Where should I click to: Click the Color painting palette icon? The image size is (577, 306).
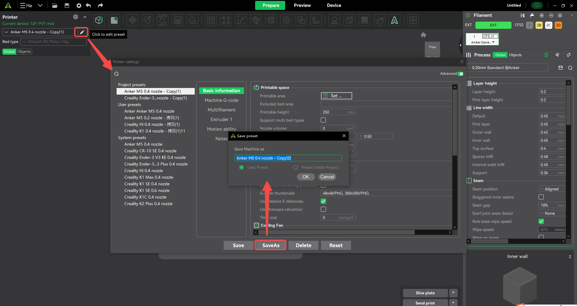coord(380,20)
